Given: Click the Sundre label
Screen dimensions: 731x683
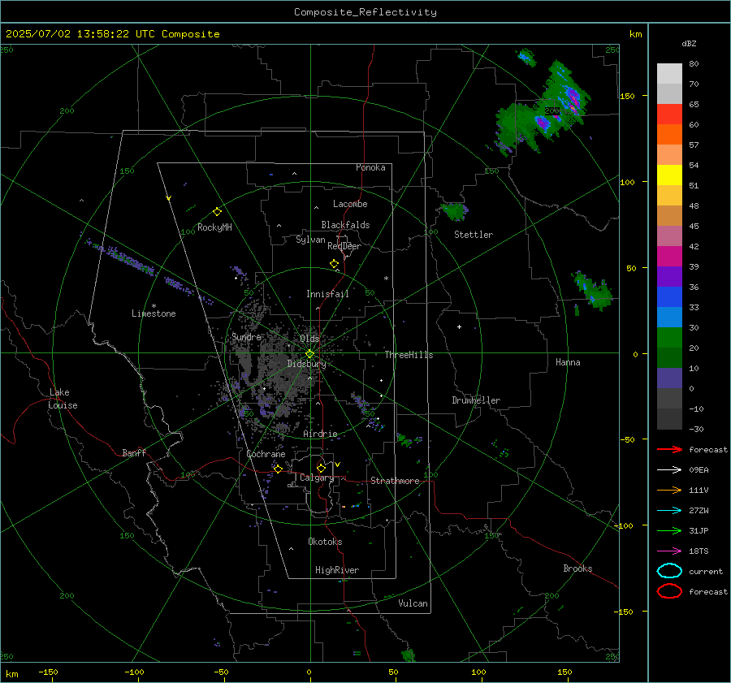Looking at the screenshot, I should 246,336.
